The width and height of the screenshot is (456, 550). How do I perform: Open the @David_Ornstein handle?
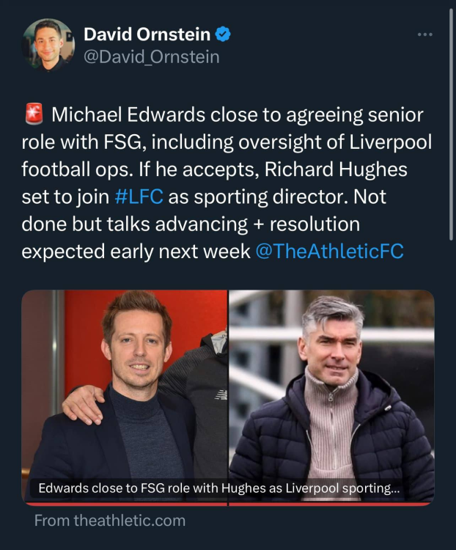point(151,56)
